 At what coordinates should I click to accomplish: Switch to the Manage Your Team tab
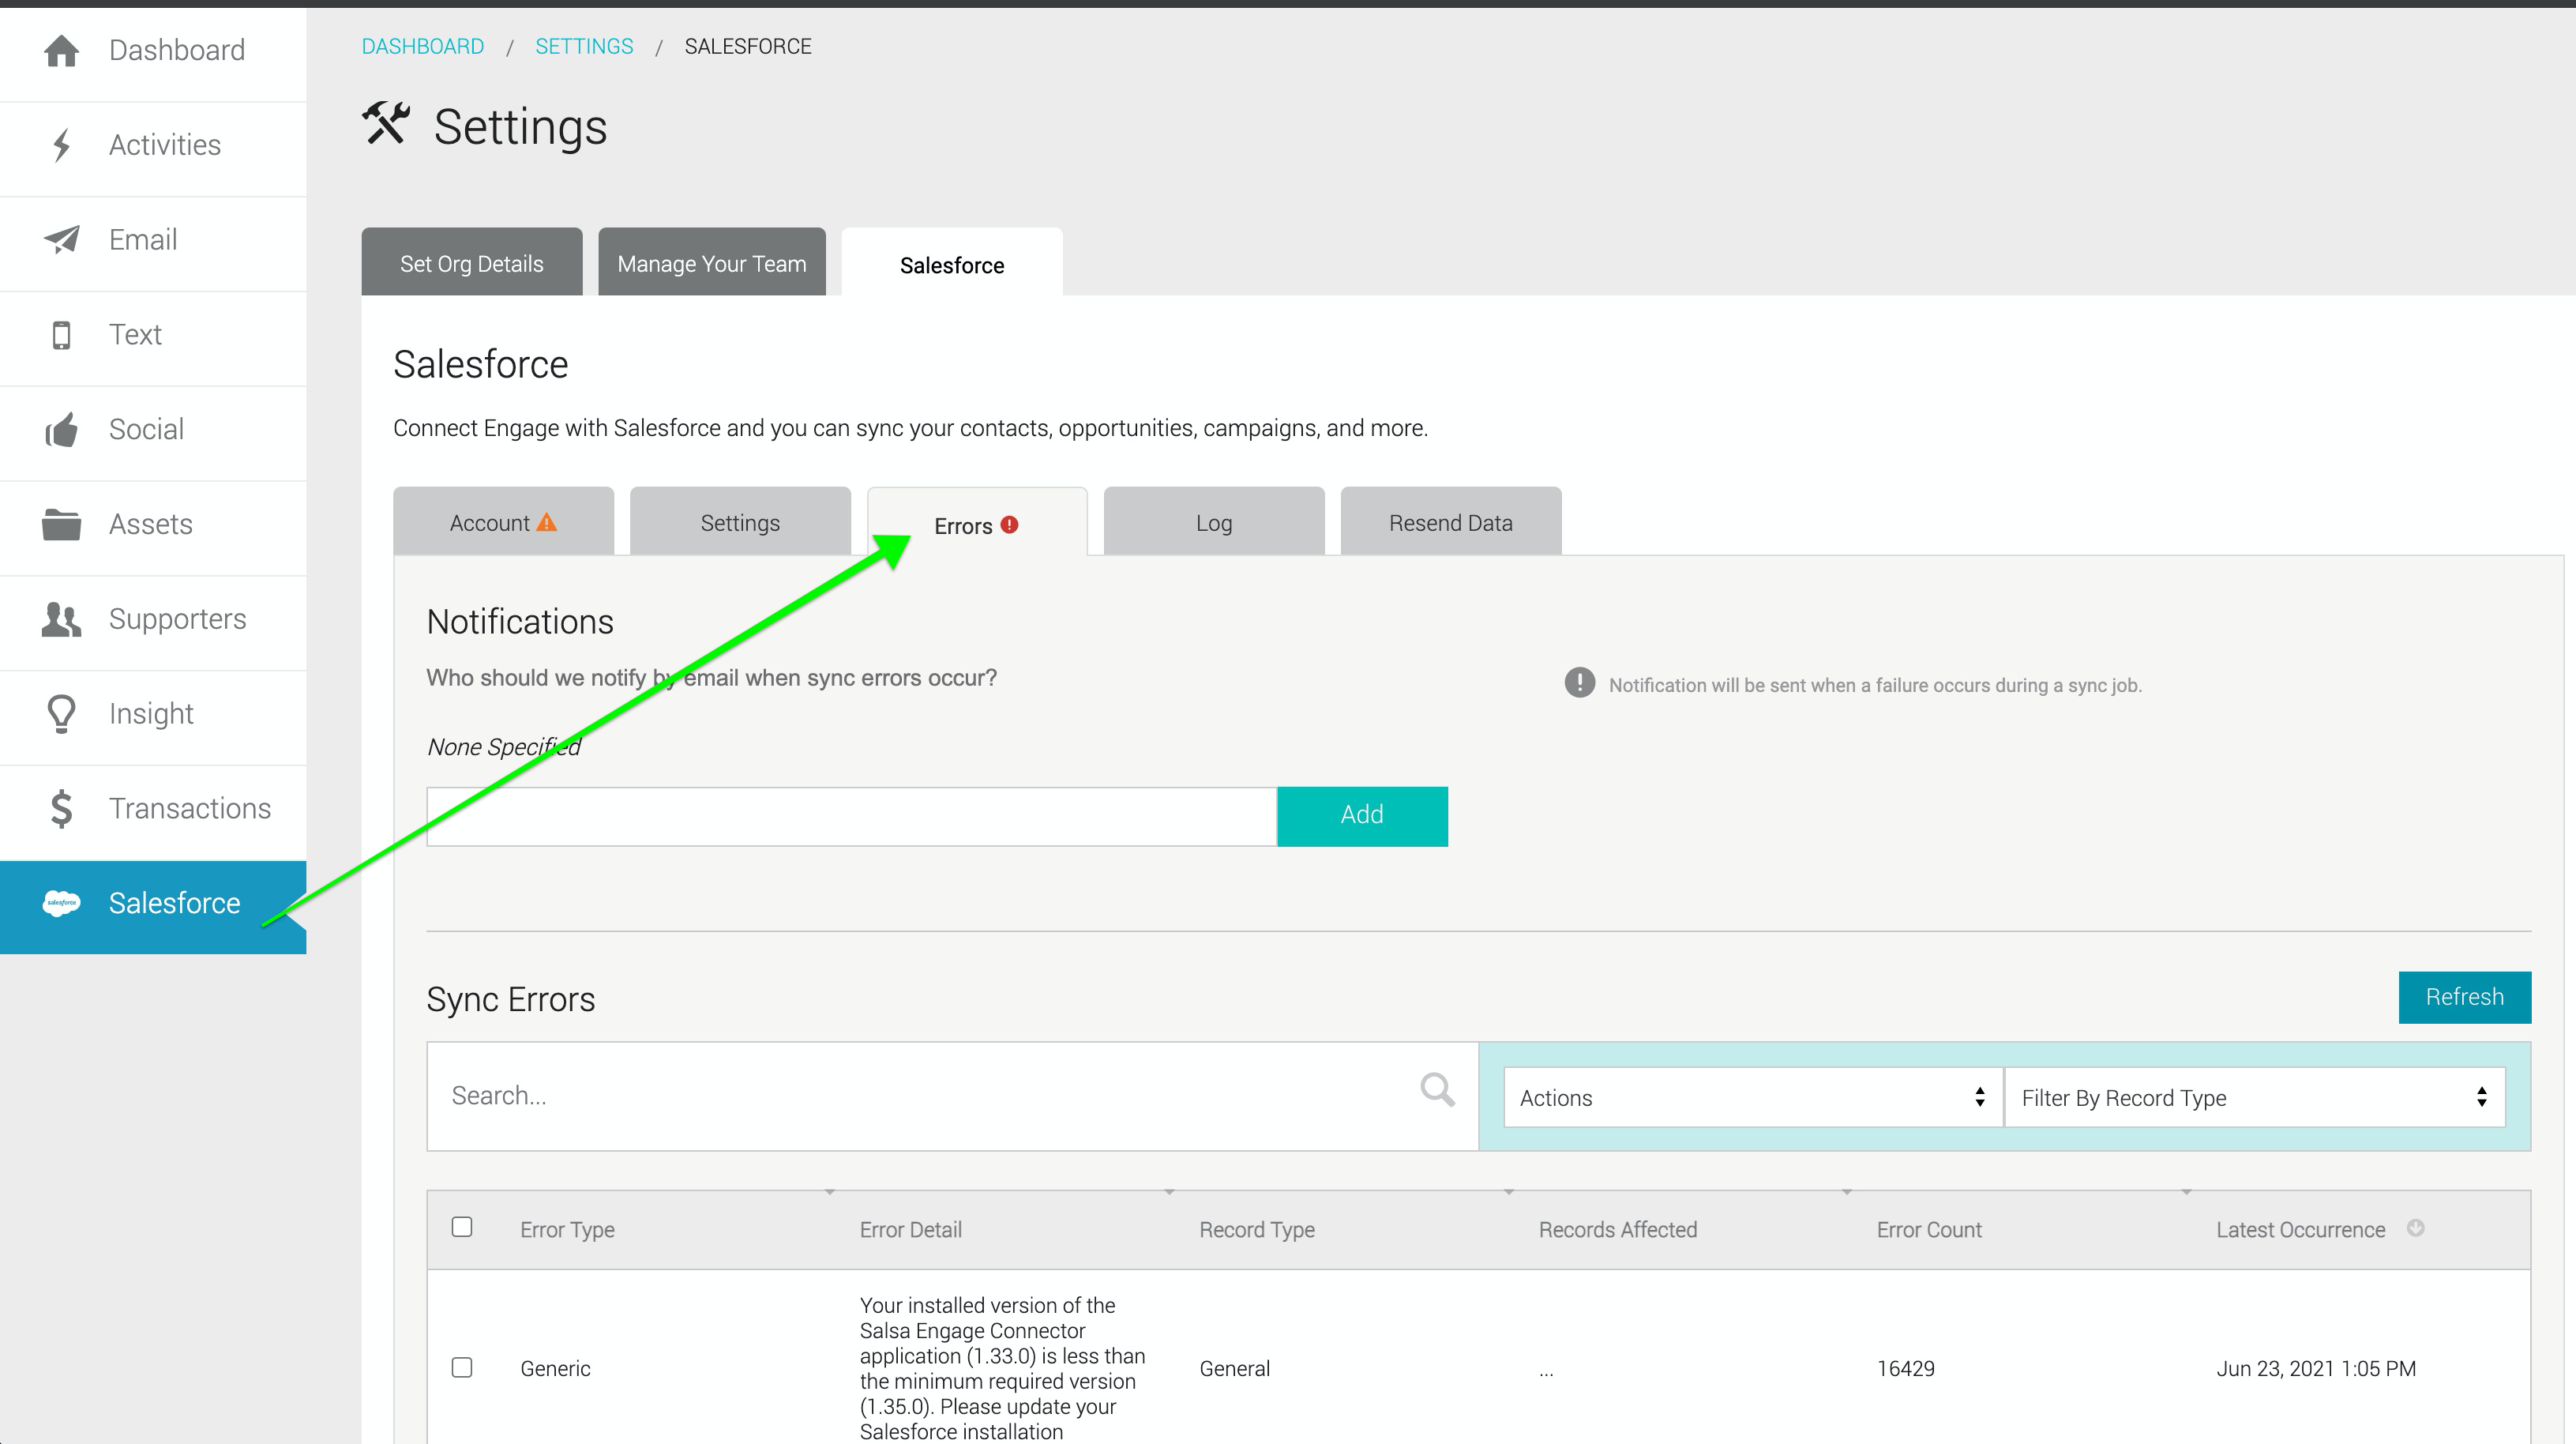[x=712, y=262]
